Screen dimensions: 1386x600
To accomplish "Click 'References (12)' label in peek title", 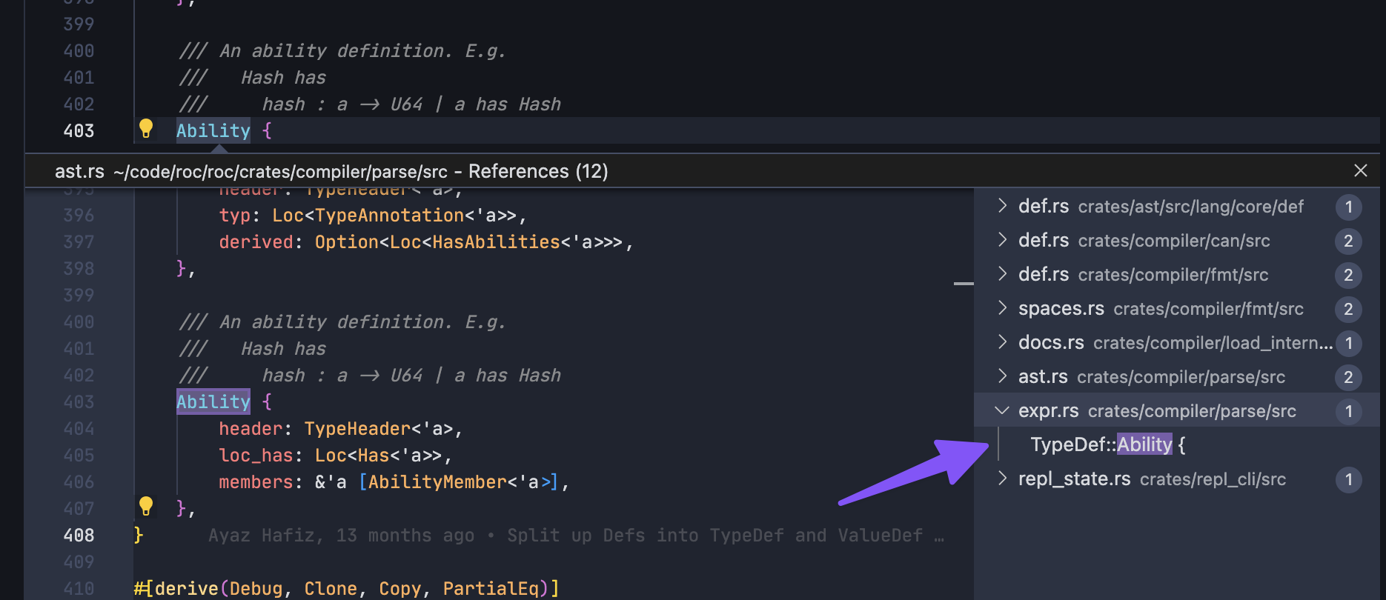I will 538,171.
